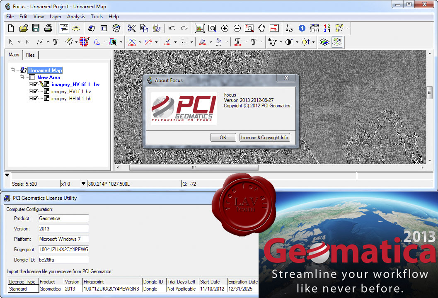This screenshot has height=298, width=438.
Task: Save the project with the floppy disk icon
Action: [x=36, y=28]
